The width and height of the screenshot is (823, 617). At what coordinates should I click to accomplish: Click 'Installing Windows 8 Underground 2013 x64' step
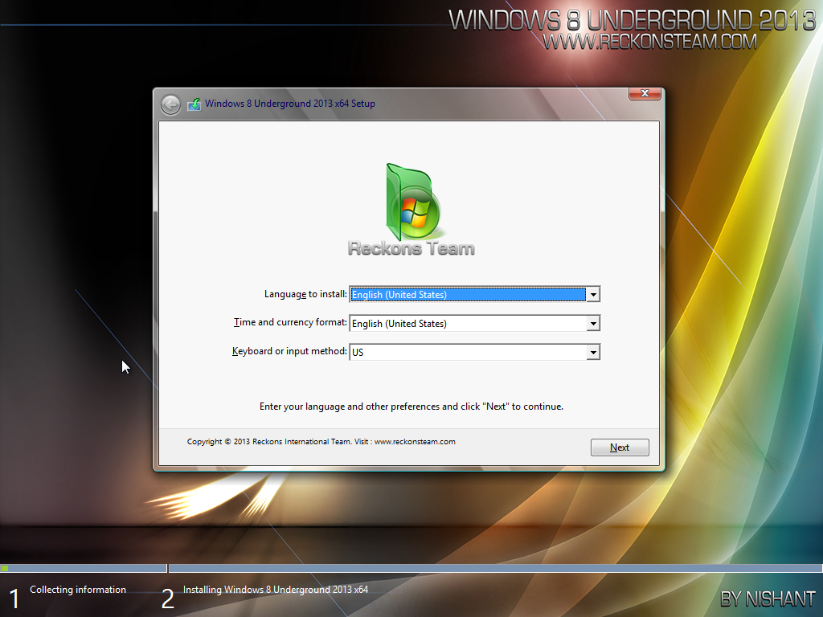pos(276,590)
